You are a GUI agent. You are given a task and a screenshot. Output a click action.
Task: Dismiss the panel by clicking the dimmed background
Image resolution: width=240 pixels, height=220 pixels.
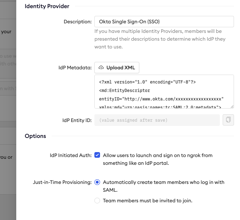click(x=8, y=110)
